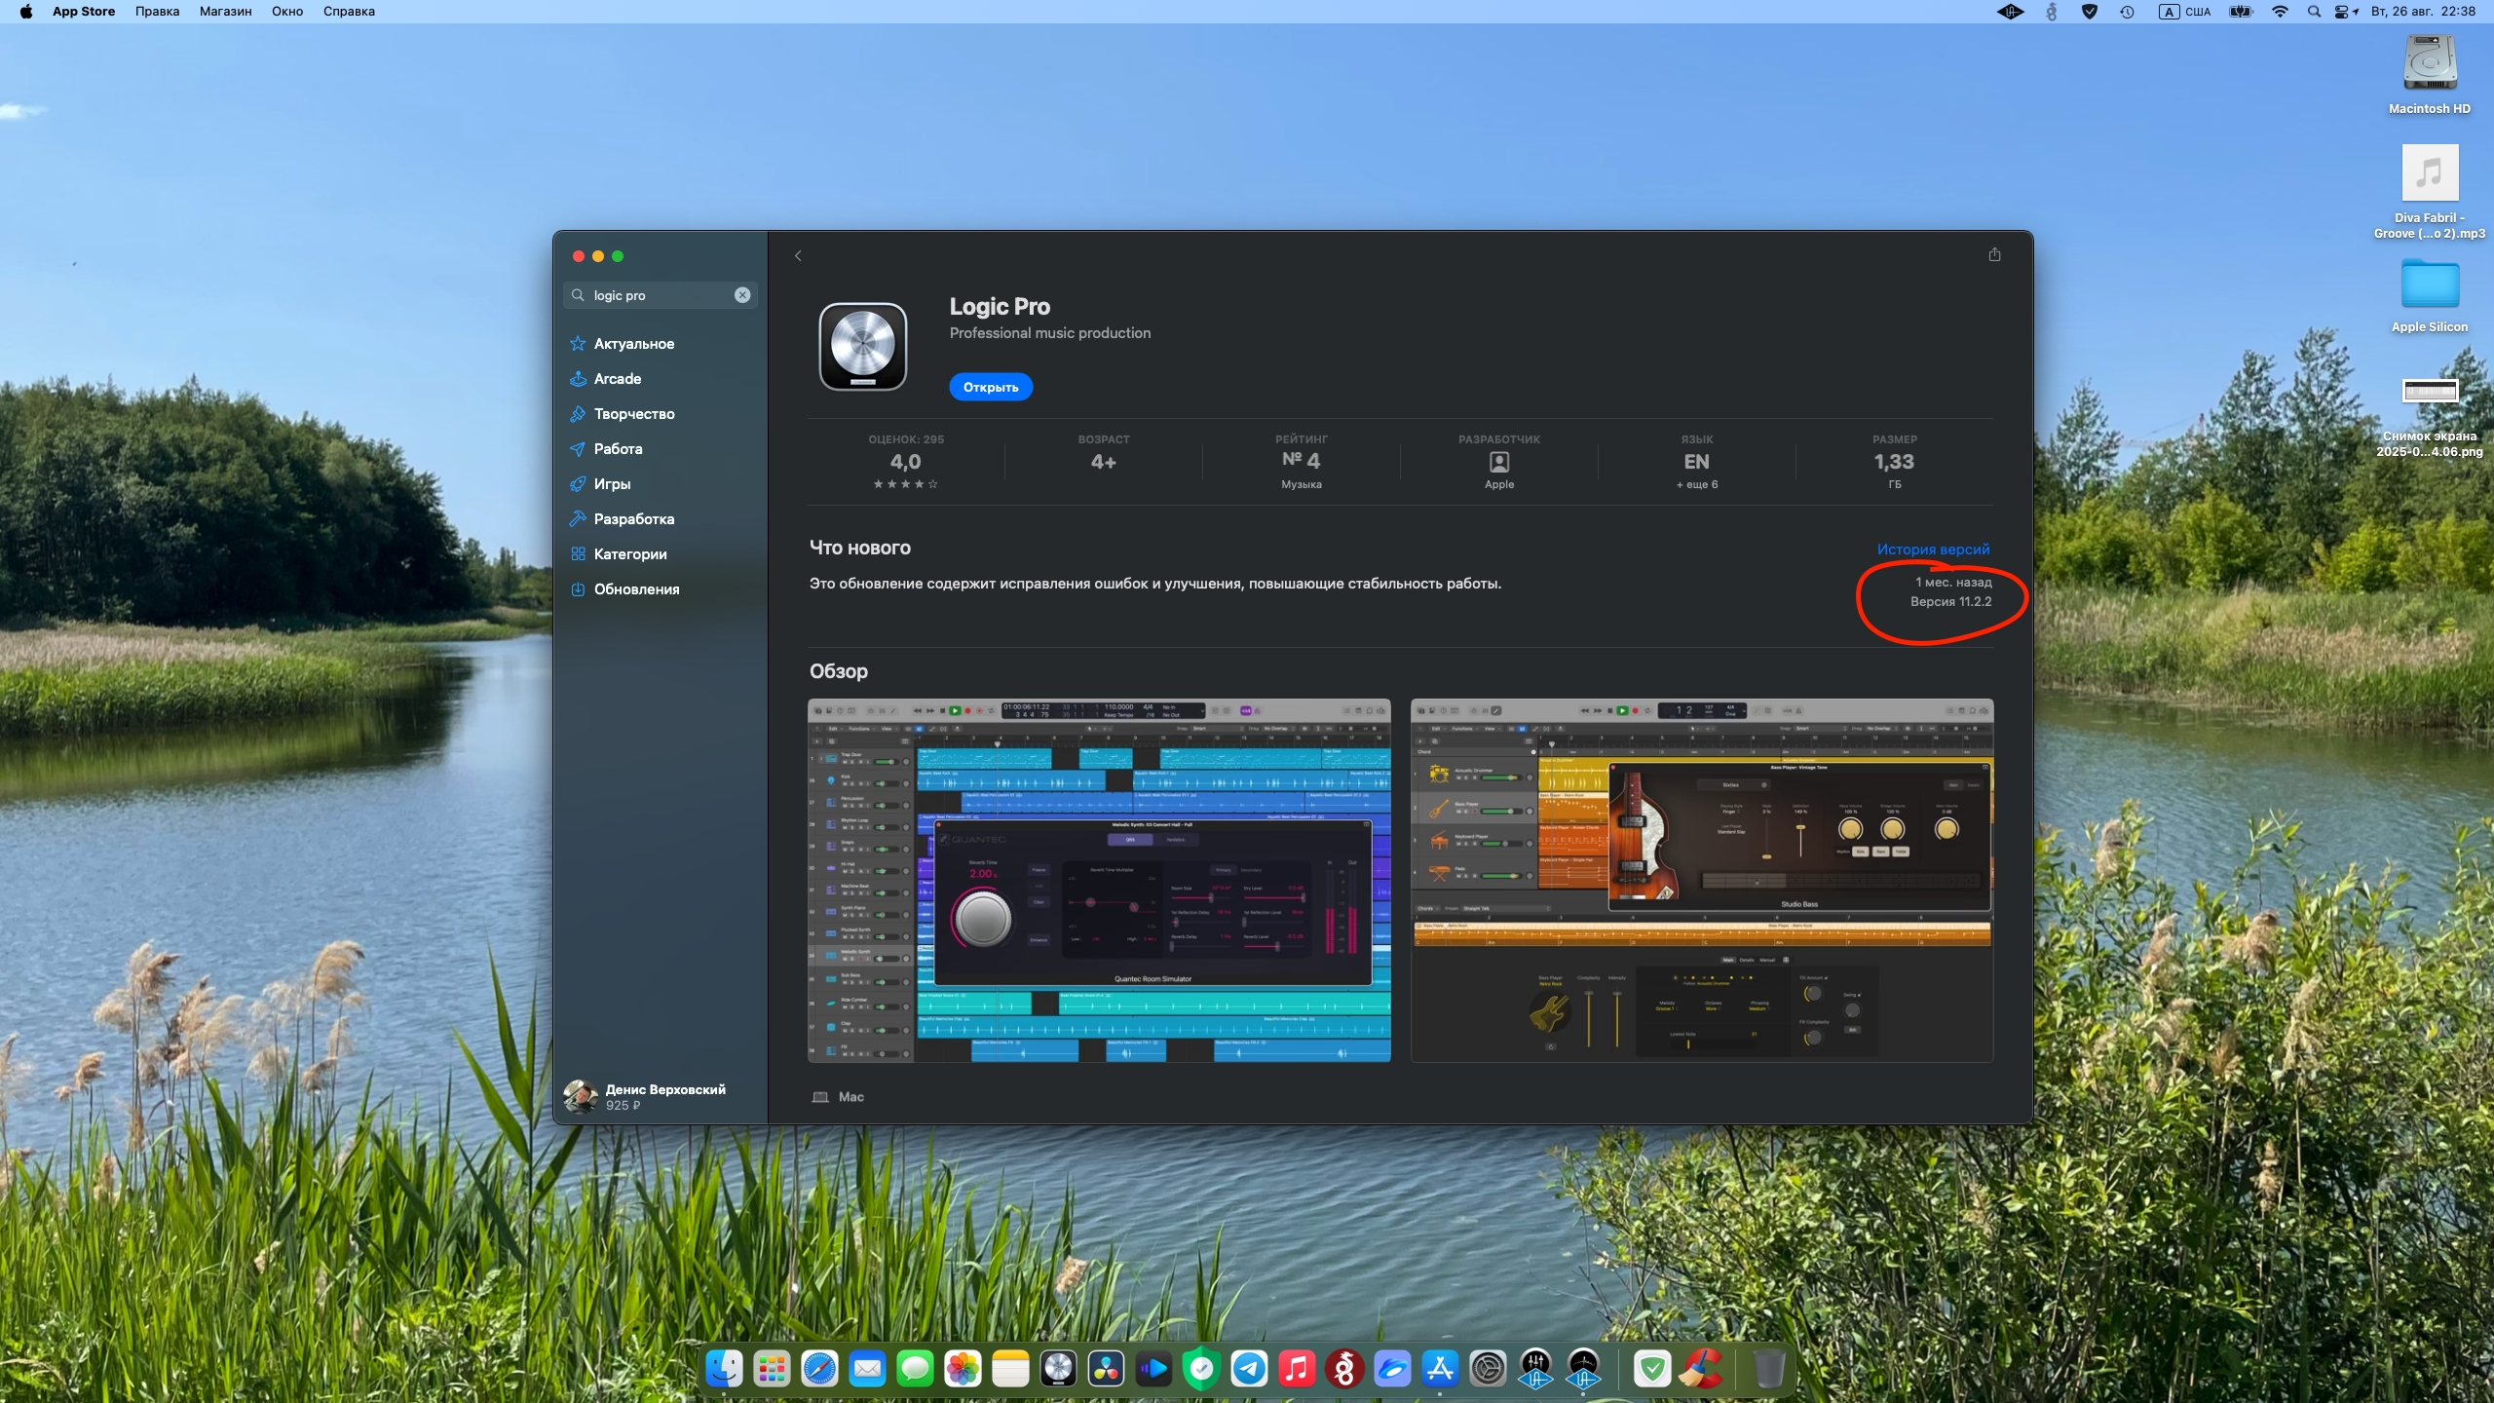Launch Safari from the Dock
2494x1403 pixels.
pyautogui.click(x=819, y=1369)
